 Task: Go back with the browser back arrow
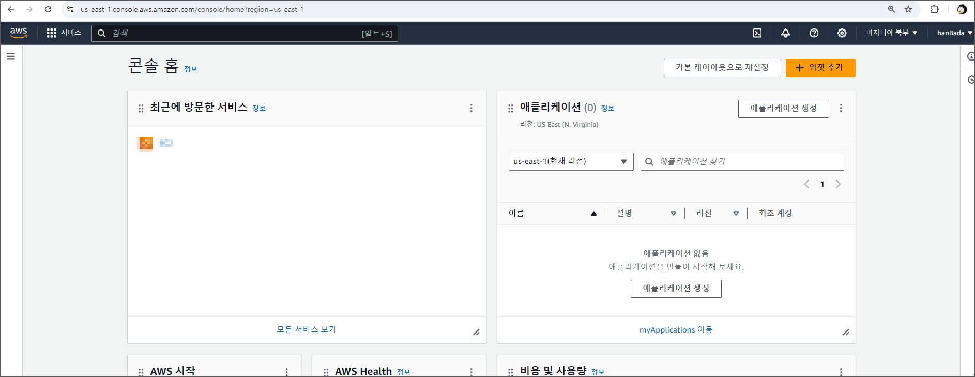(11, 9)
